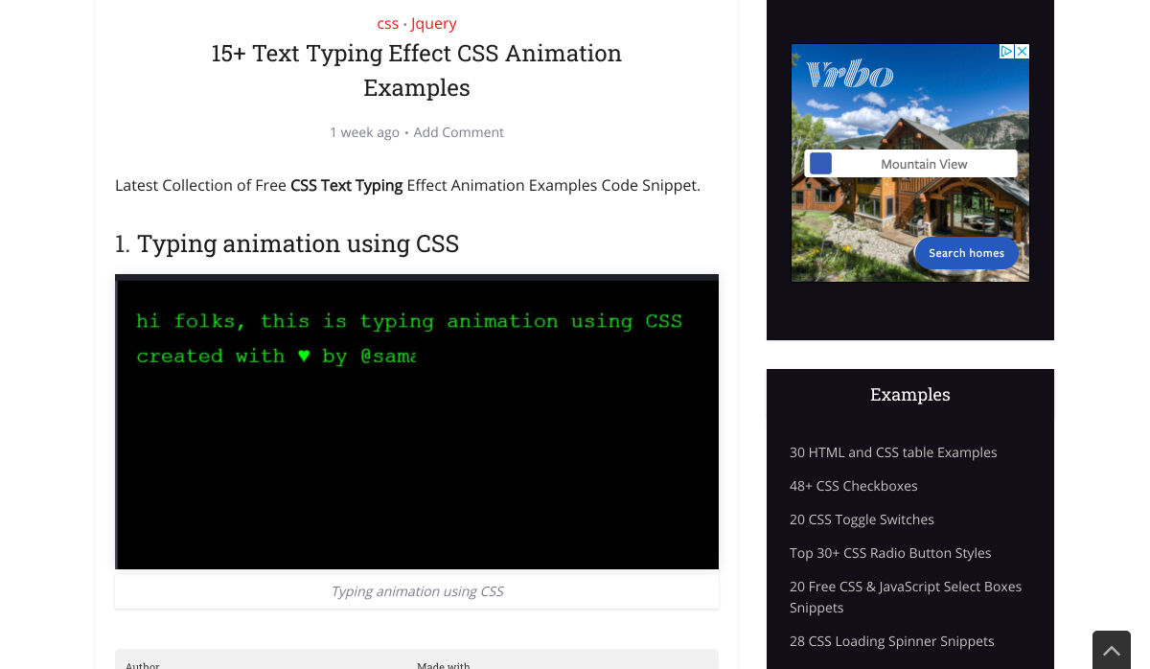Open '28 CSS Loading Spinner Snippets'

coord(891,641)
